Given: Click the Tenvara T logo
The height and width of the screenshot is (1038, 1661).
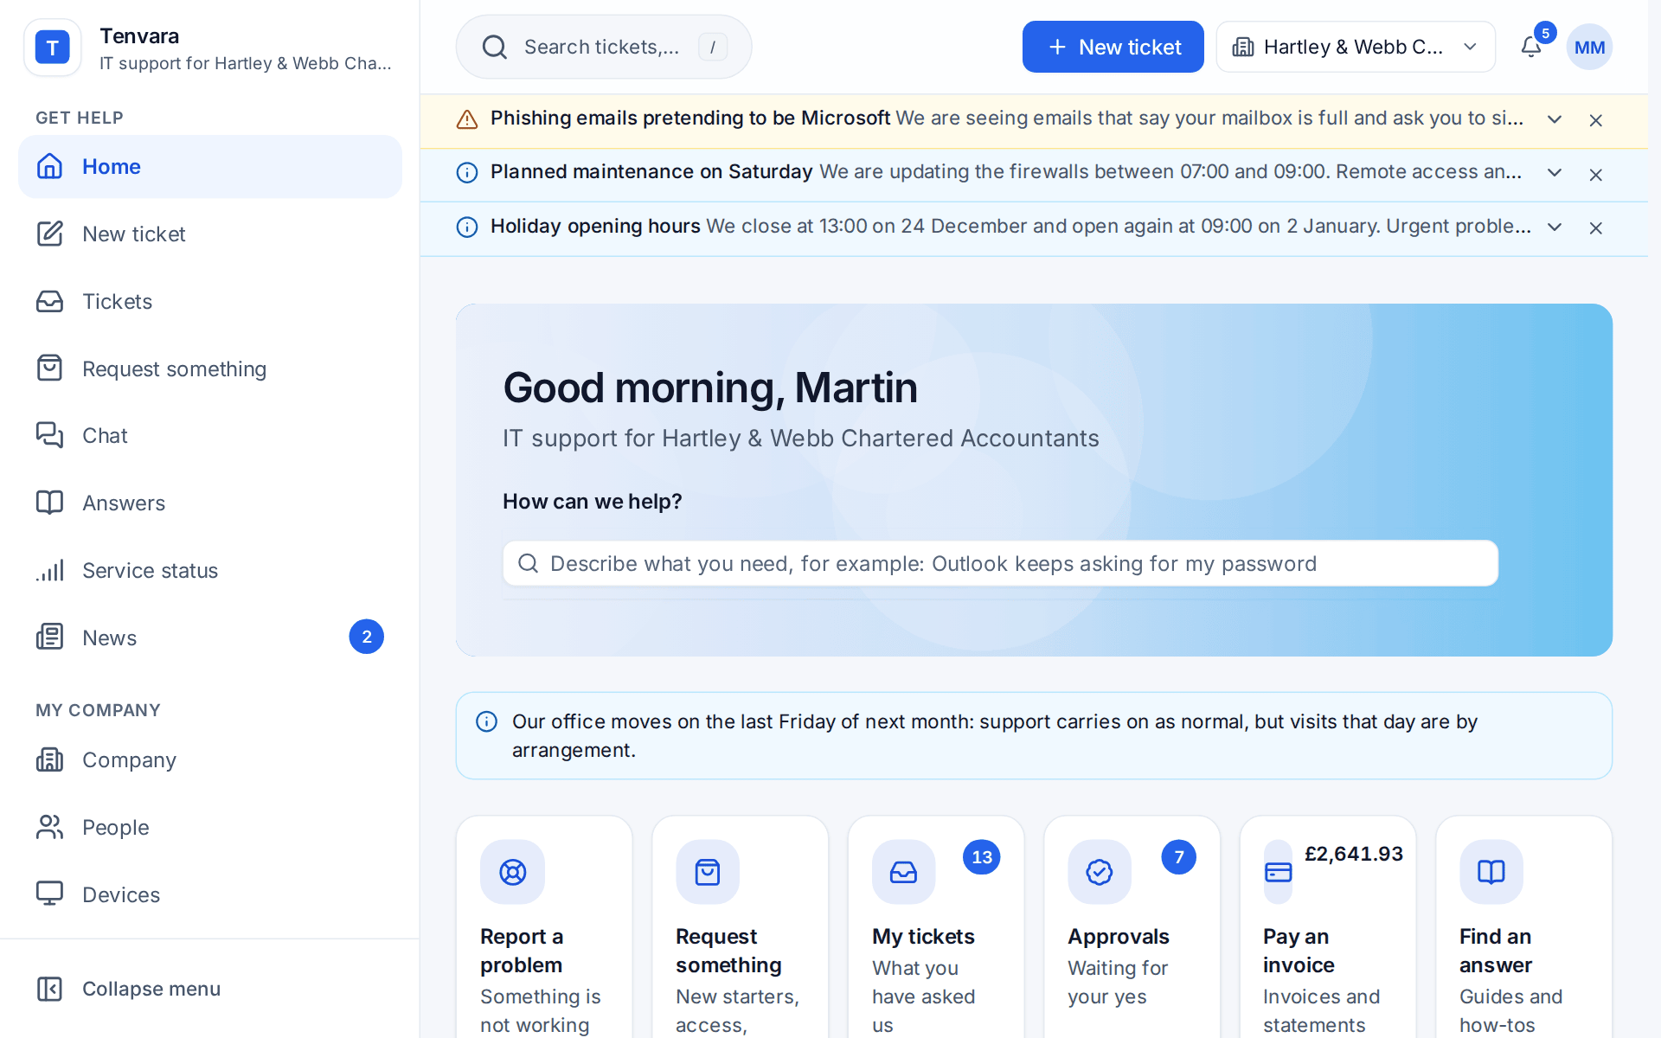Looking at the screenshot, I should pos(52,48).
